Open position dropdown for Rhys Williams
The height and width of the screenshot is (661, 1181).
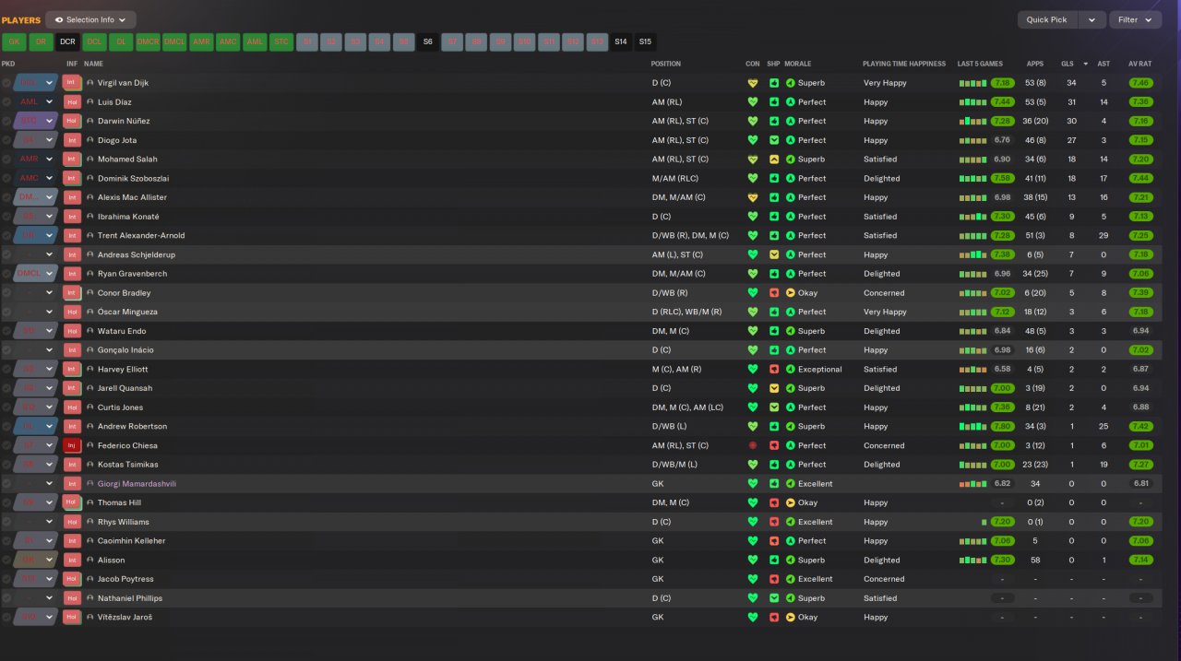pyautogui.click(x=50, y=522)
